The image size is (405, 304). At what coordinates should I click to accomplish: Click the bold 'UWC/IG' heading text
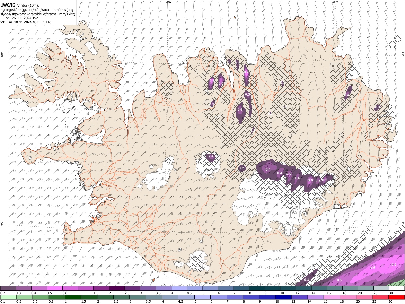[x=8, y=5]
